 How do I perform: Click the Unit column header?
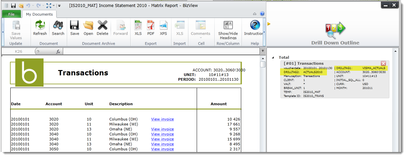tap(89, 104)
